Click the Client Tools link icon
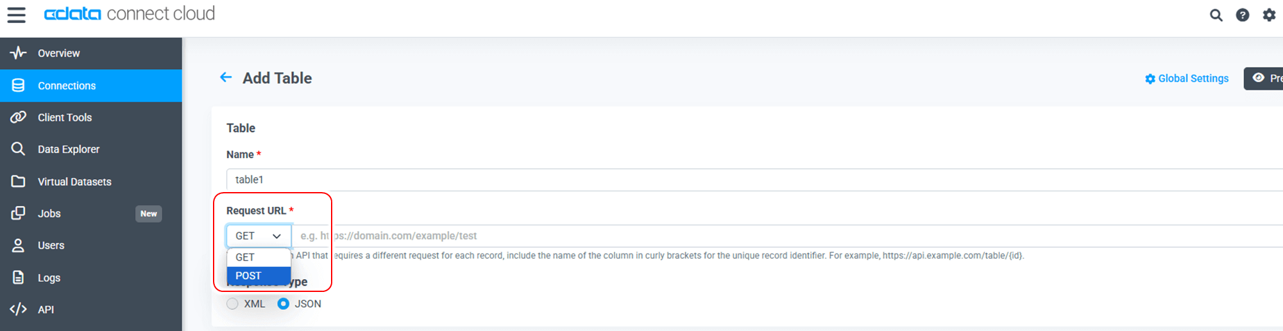1283x331 pixels. pos(18,117)
